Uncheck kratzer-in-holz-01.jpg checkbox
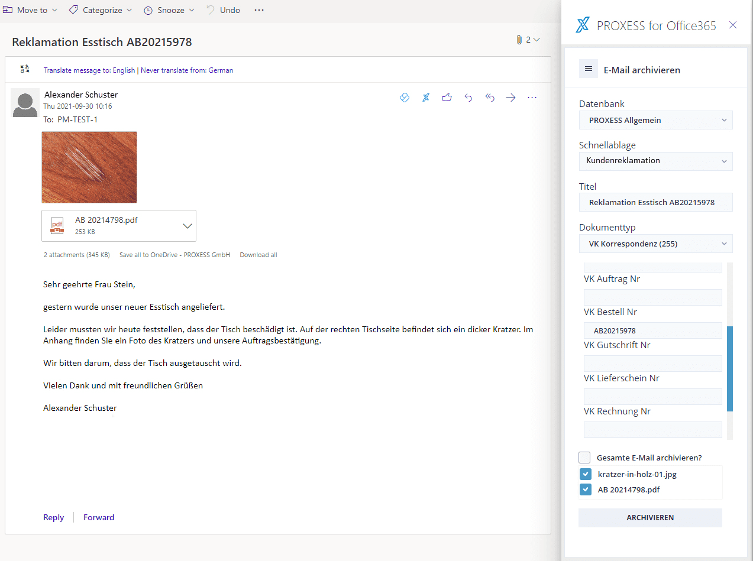The height and width of the screenshot is (561, 753). [585, 474]
